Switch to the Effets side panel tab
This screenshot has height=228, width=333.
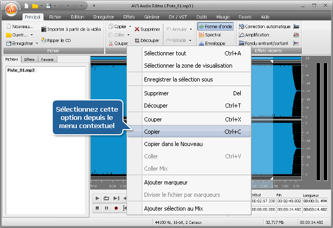click(x=29, y=59)
